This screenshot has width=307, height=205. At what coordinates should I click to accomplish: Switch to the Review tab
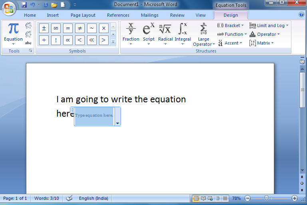tap(177, 15)
